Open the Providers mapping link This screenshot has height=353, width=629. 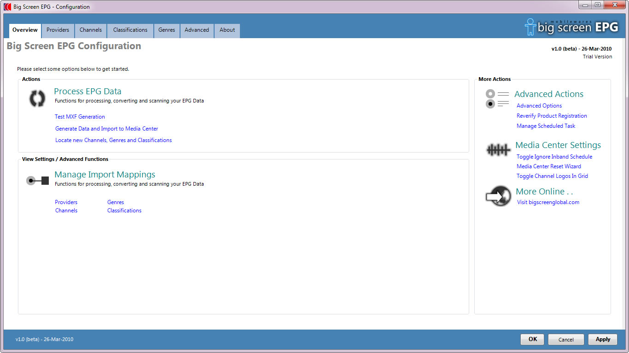pos(66,202)
